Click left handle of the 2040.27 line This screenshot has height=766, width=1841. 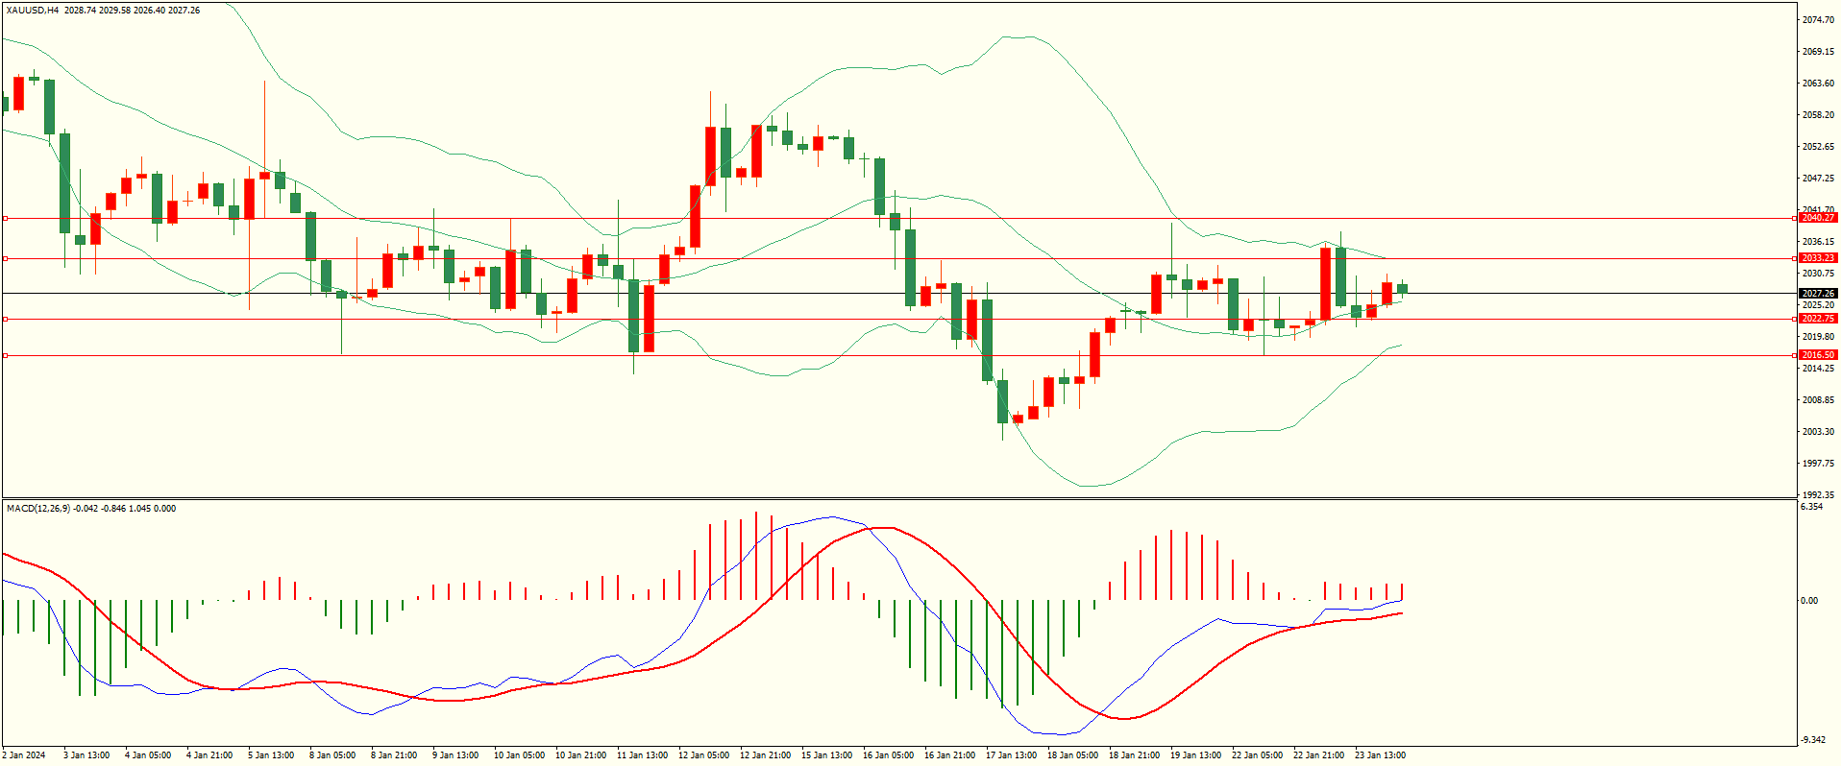5,219
